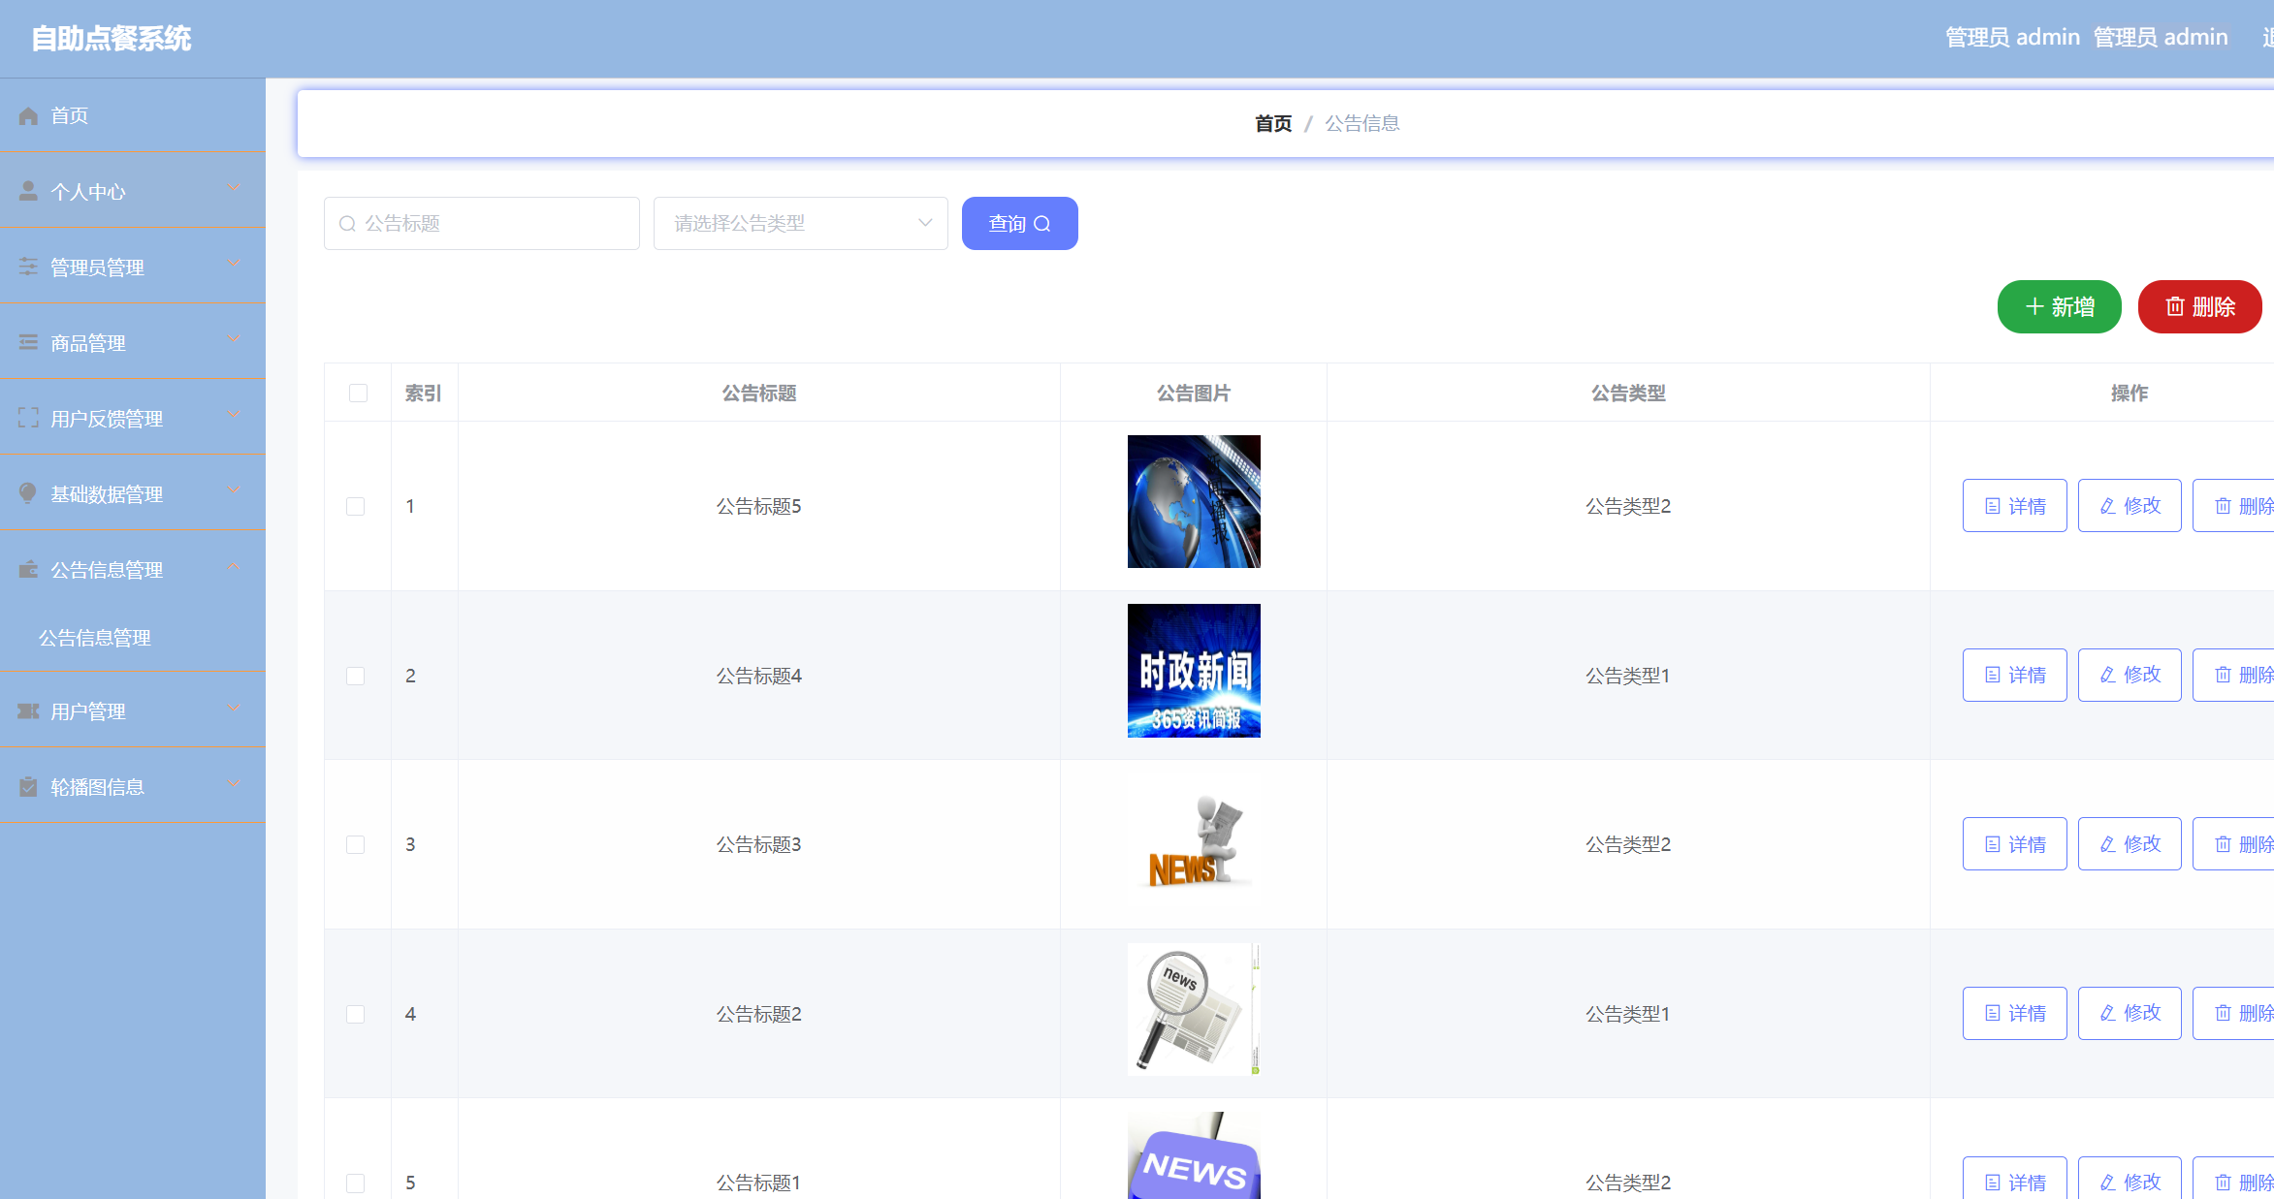Toggle the select-all checkbox in table header
Image resolution: width=2274 pixels, height=1199 pixels.
[x=357, y=393]
